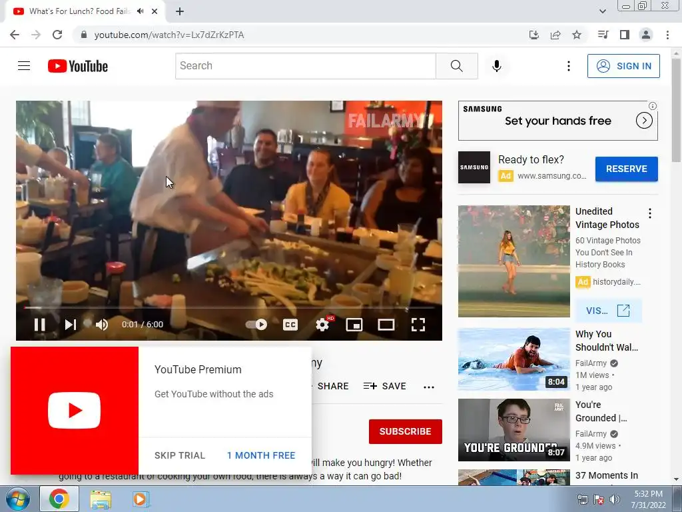Share this page icon
The height and width of the screenshot is (512, 682).
(x=555, y=35)
